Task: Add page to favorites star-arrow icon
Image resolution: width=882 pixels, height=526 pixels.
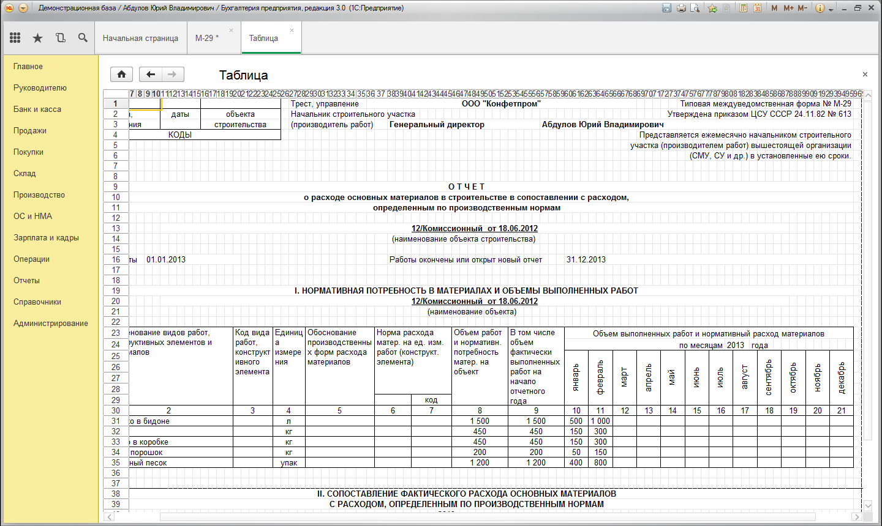Action: pos(712,8)
